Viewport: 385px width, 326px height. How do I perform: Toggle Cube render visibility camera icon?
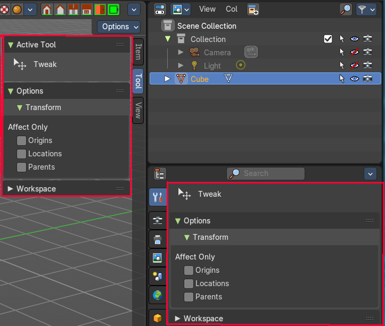(x=367, y=79)
